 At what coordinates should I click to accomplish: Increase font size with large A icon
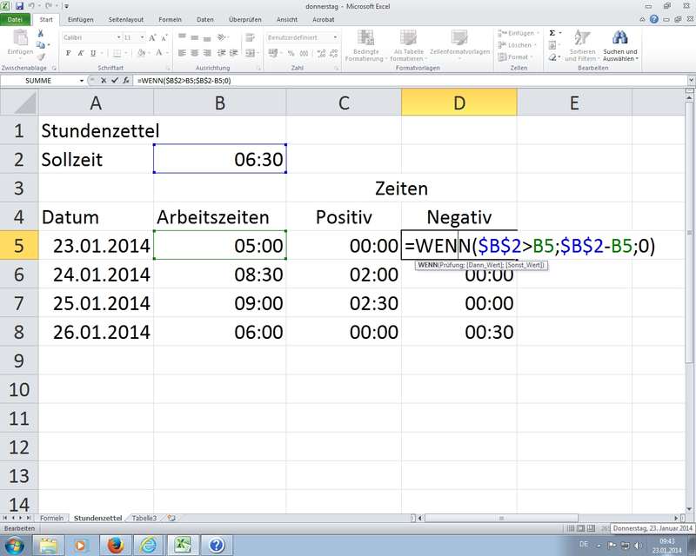[152, 37]
